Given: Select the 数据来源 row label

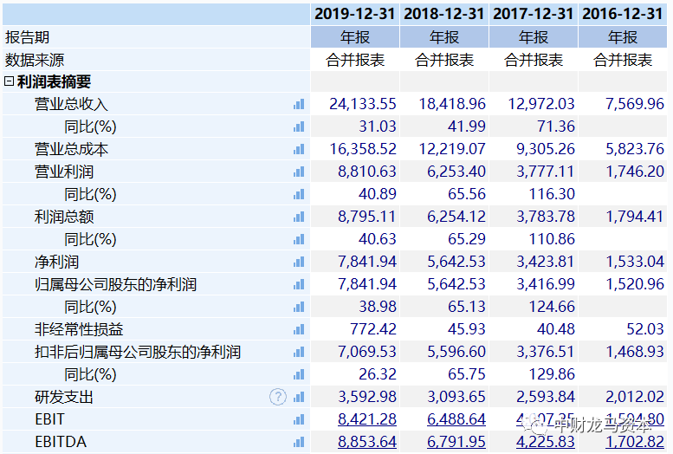Looking at the screenshot, I should (35, 60).
